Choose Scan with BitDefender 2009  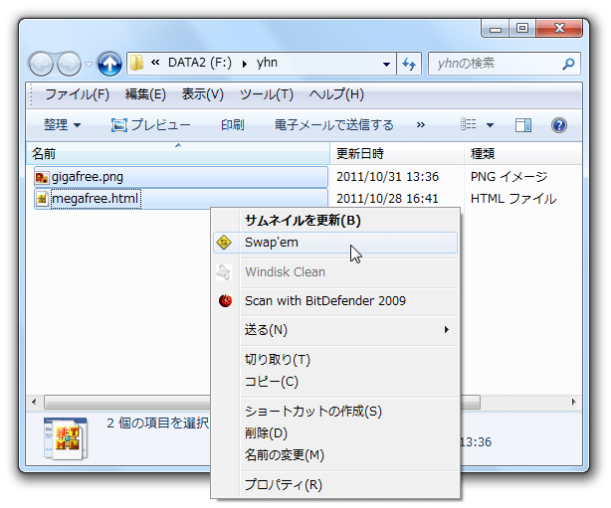[x=335, y=301]
